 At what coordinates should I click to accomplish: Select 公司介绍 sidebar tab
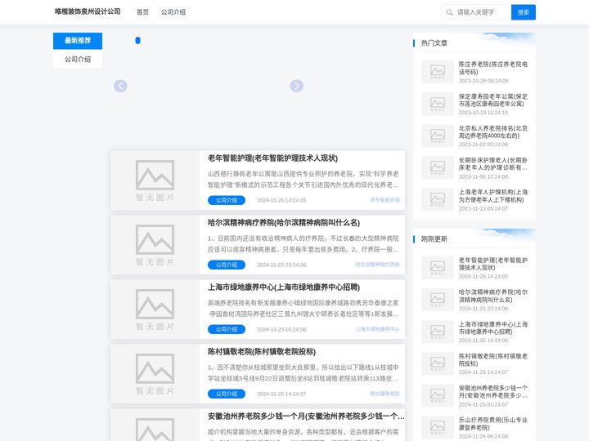point(78,60)
